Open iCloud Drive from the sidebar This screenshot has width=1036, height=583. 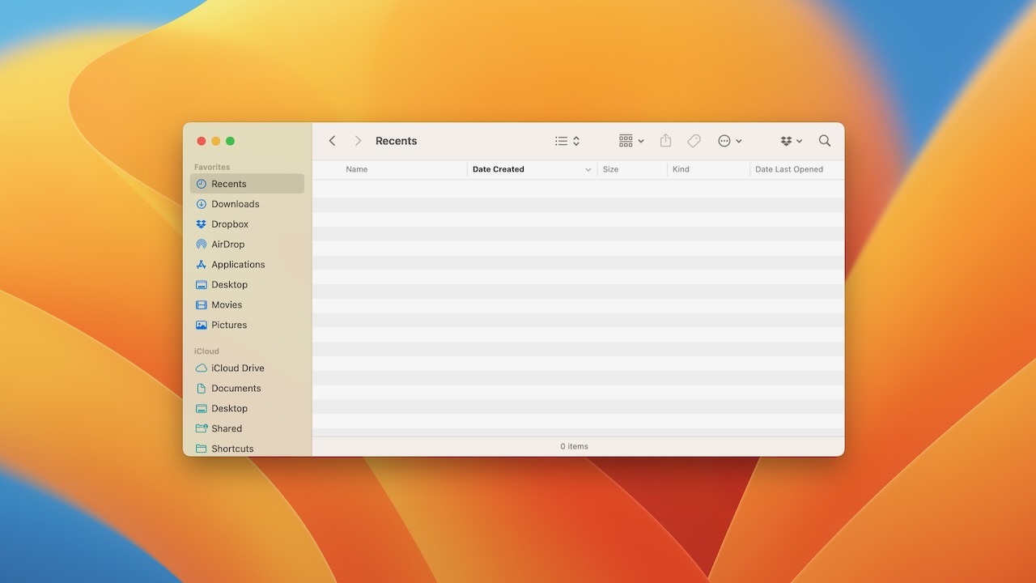click(x=236, y=368)
